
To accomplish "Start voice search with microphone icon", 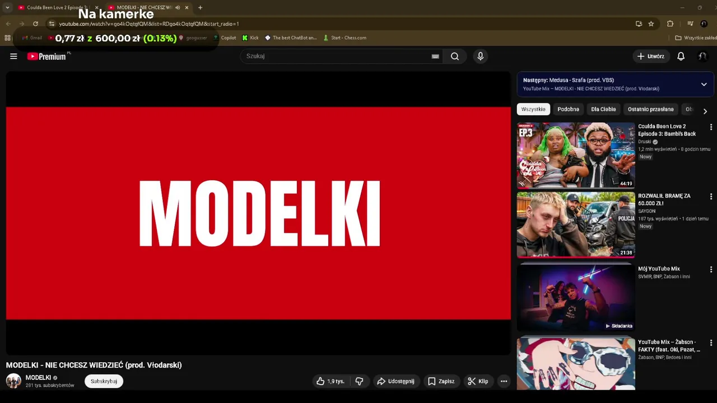I will point(480,56).
